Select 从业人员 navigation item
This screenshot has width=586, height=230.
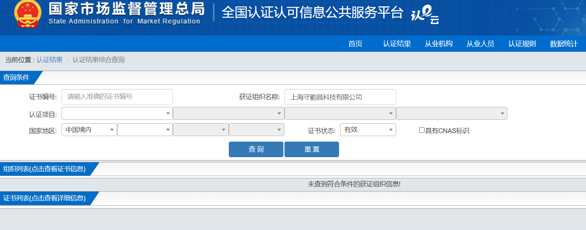point(480,44)
